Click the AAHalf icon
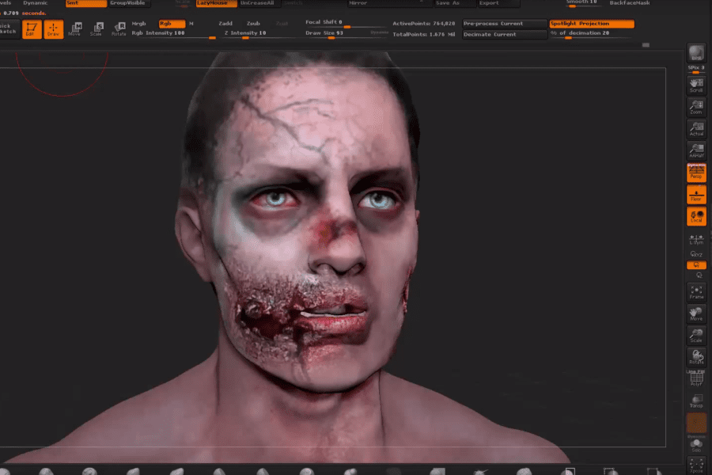Image resolution: width=712 pixels, height=475 pixels. 696,150
